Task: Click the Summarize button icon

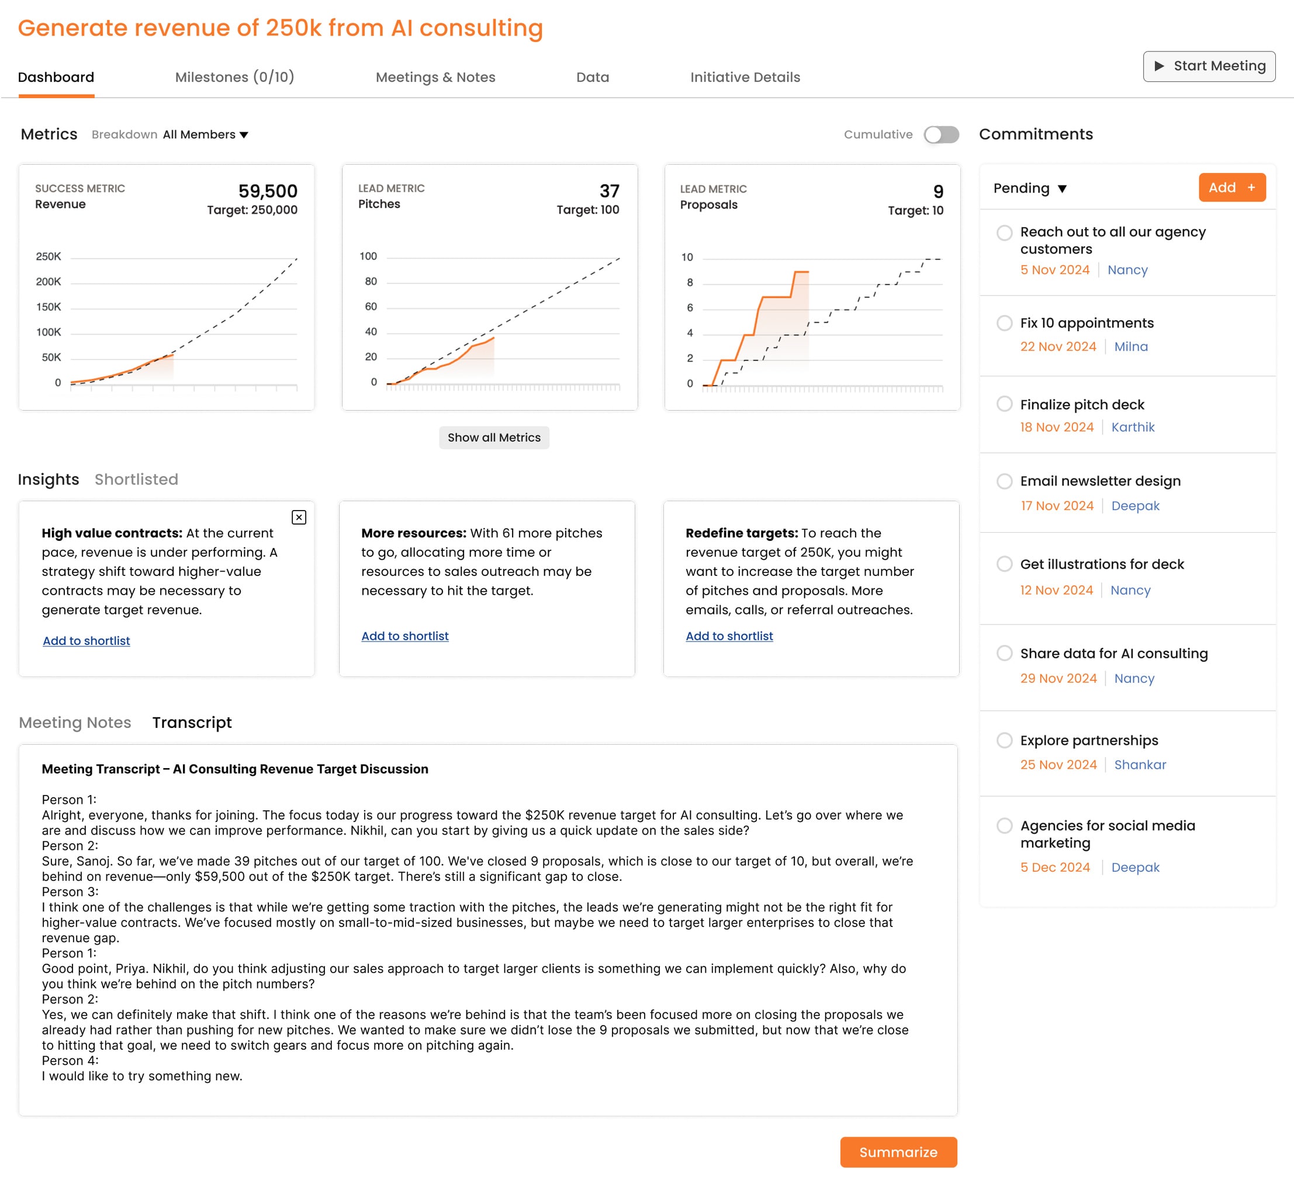Action: (898, 1152)
